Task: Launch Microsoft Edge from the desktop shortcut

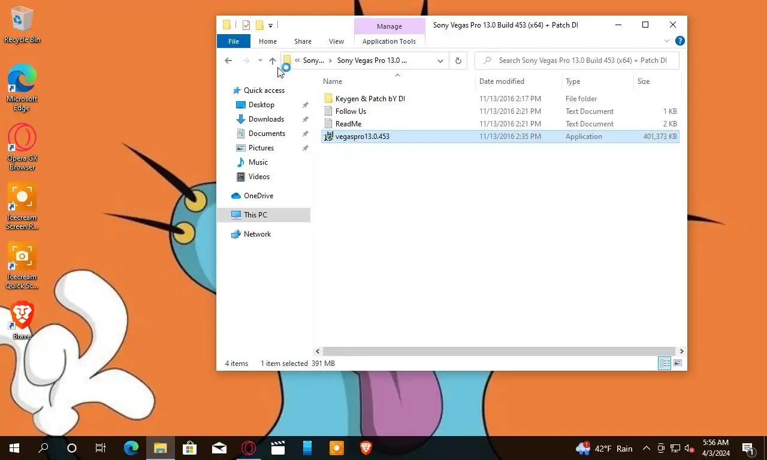Action: pos(22,87)
